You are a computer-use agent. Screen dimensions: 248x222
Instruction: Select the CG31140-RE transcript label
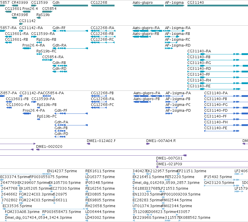click(x=199, y=86)
